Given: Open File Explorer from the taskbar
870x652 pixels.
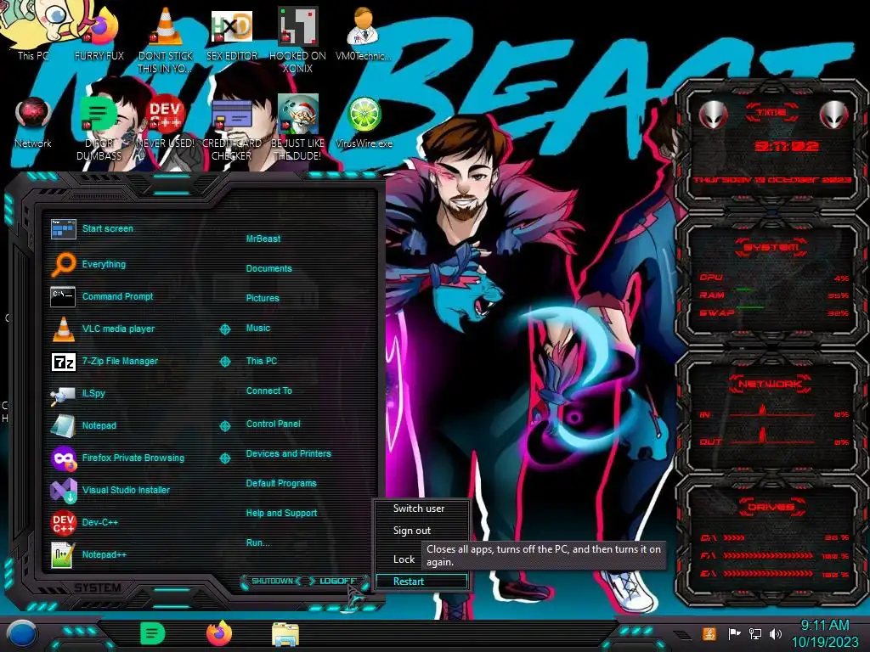Looking at the screenshot, I should (x=285, y=634).
